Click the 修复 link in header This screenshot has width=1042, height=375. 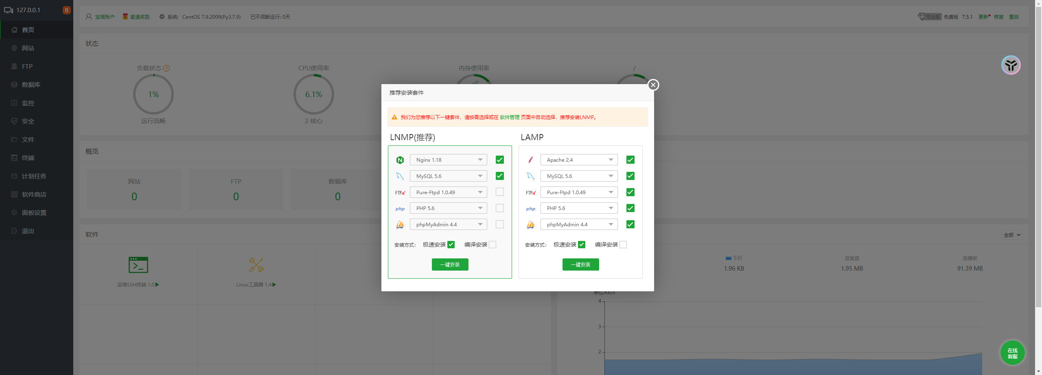click(x=998, y=17)
